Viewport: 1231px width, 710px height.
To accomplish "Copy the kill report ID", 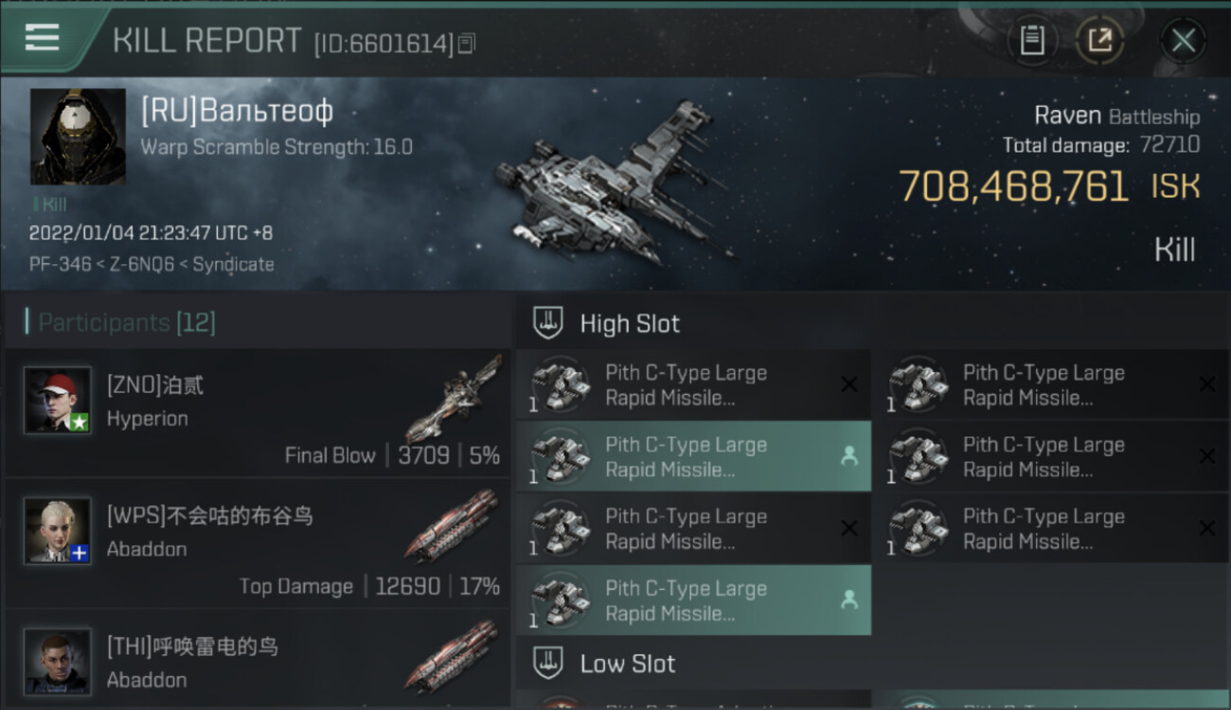I will tap(467, 44).
